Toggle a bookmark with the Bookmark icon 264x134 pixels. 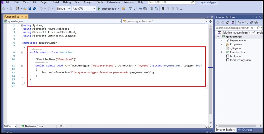163,9
